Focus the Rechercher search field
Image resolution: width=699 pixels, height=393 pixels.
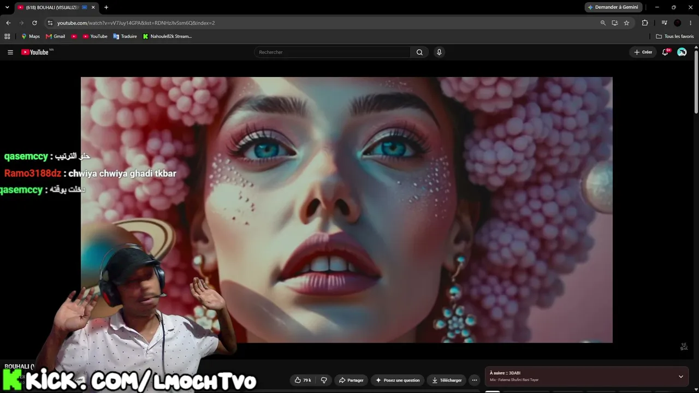(x=332, y=52)
